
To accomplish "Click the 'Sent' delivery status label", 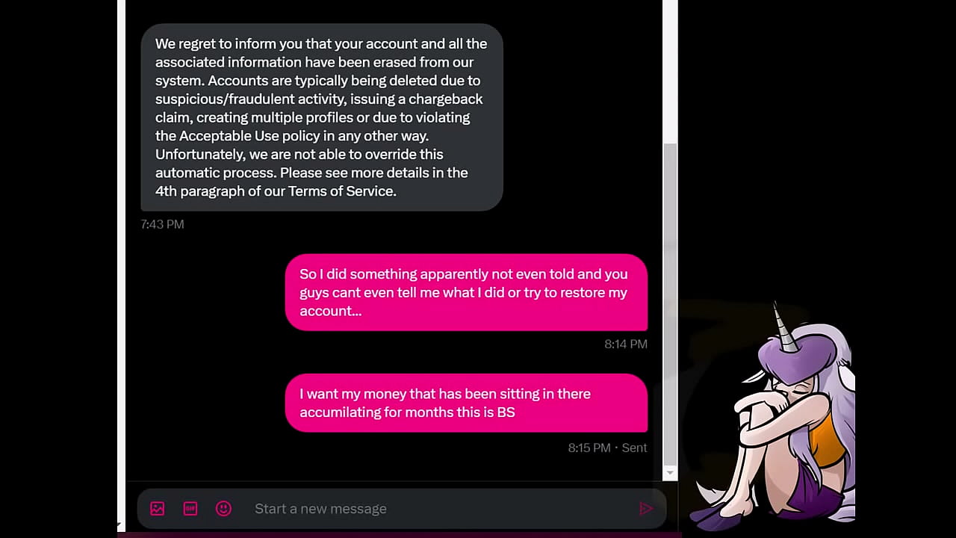I will tap(635, 448).
